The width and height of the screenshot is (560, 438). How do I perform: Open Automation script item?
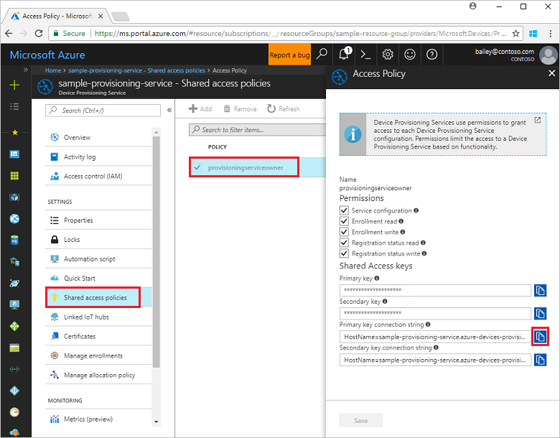pyautogui.click(x=98, y=258)
